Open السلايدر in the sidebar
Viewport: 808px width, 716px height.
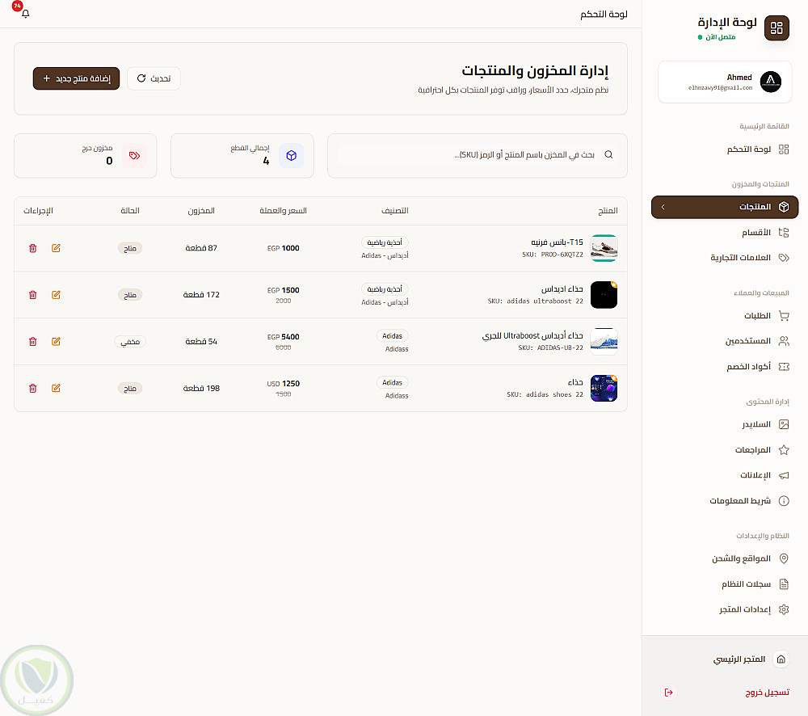pyautogui.click(x=725, y=424)
